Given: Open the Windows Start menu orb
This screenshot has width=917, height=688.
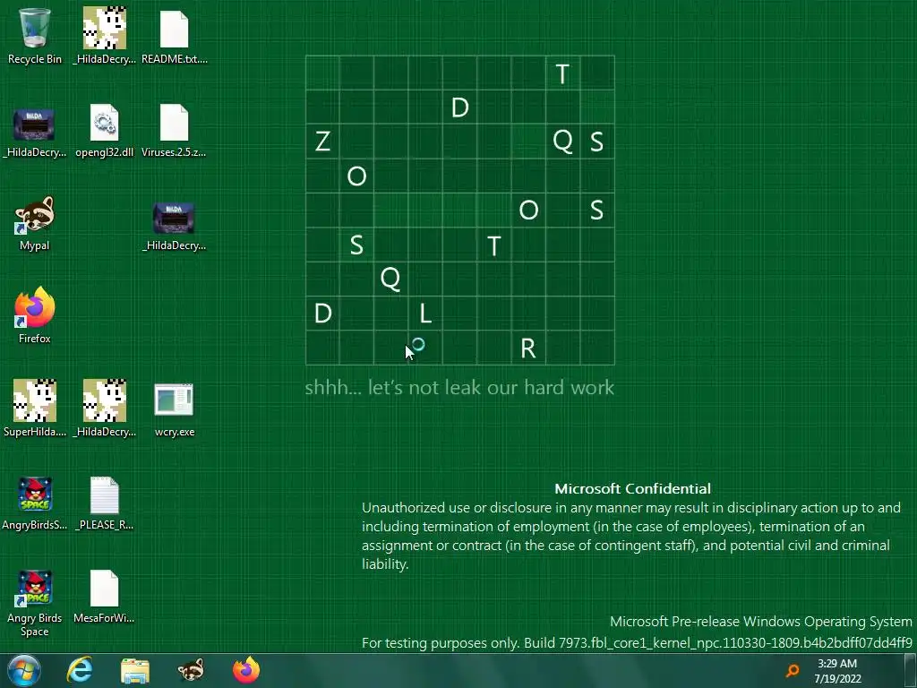Looking at the screenshot, I should (24, 670).
